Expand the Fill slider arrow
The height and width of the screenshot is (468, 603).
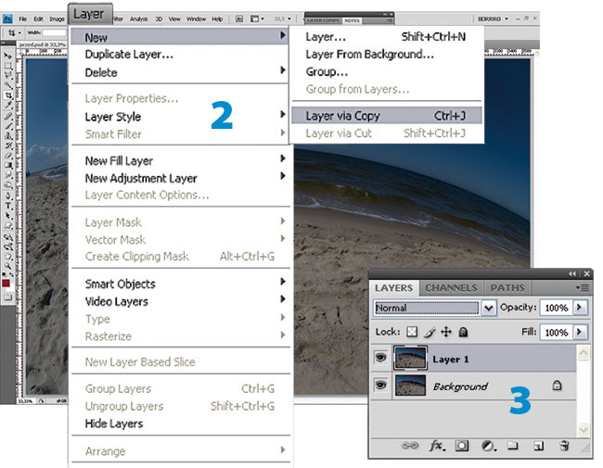point(581,332)
